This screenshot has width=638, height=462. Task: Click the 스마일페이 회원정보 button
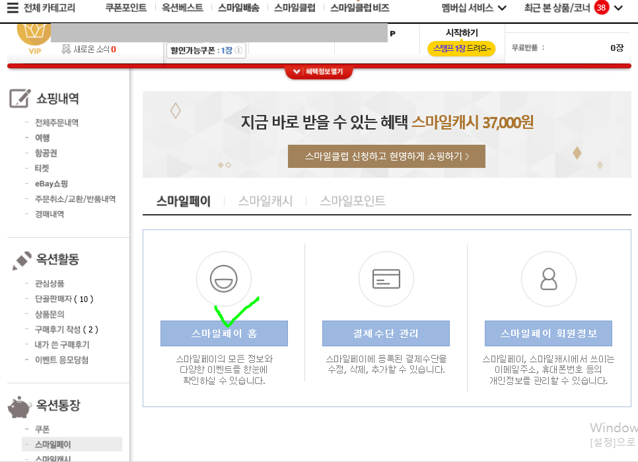coord(548,333)
